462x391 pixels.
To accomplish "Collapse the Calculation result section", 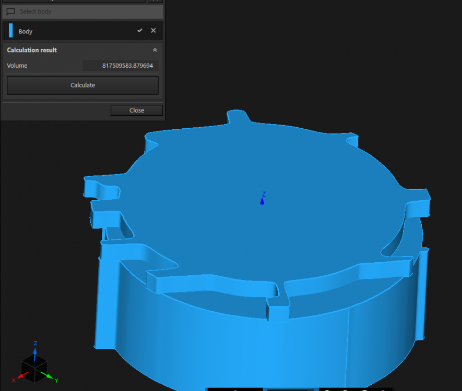I will [155, 50].
